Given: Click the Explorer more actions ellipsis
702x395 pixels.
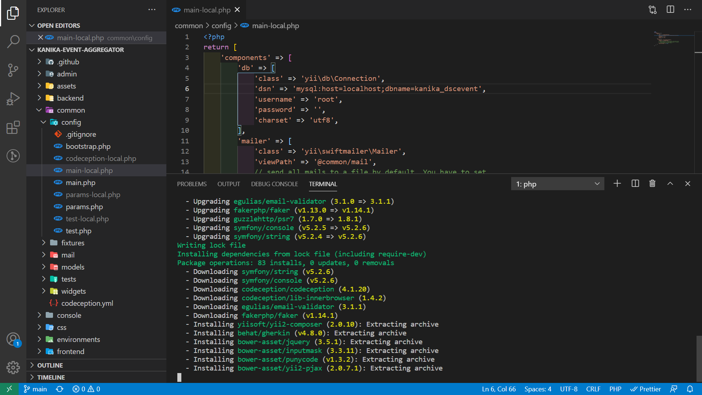Looking at the screenshot, I should [x=152, y=10].
